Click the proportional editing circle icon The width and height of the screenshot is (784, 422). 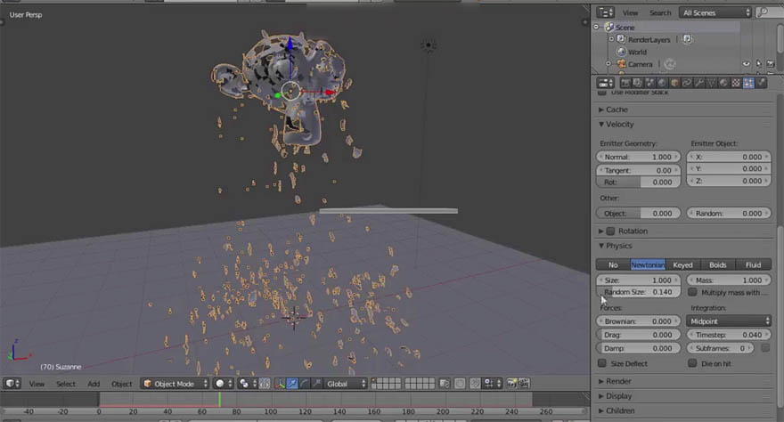tap(460, 384)
